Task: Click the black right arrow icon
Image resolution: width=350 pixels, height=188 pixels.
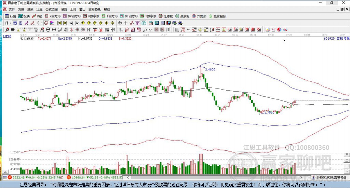Action: (x=77, y=23)
